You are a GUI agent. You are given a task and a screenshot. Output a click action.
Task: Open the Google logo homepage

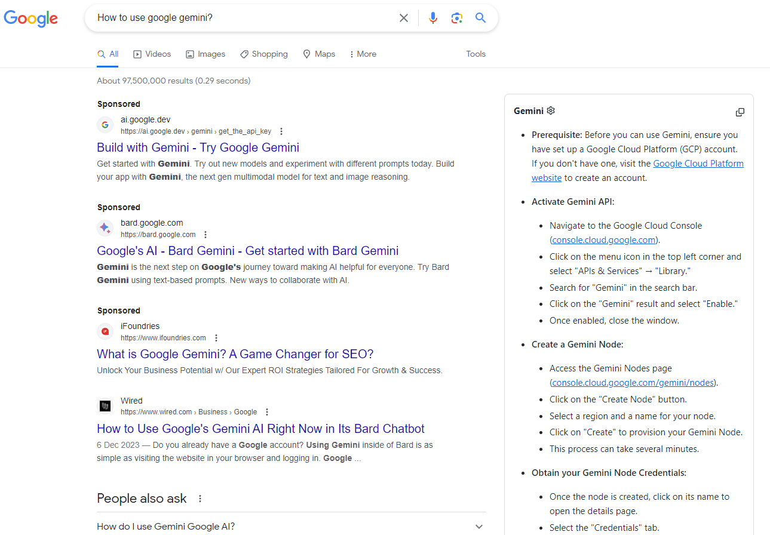coord(30,18)
